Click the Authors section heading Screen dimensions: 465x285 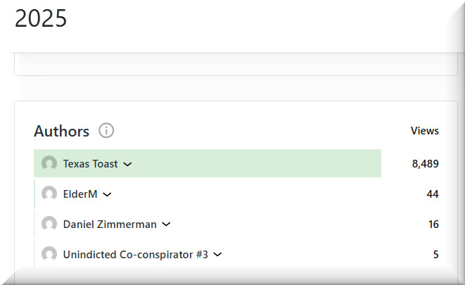(x=61, y=131)
